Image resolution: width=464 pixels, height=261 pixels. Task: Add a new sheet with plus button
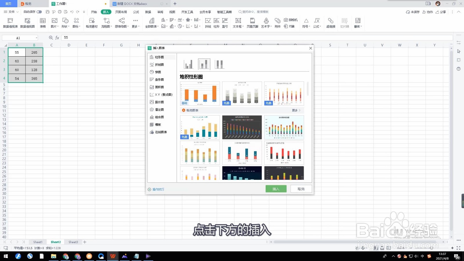[x=85, y=242]
